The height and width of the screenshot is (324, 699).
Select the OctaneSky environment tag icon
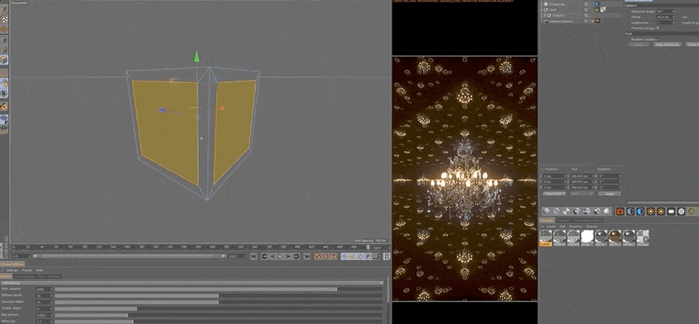pos(597,4)
